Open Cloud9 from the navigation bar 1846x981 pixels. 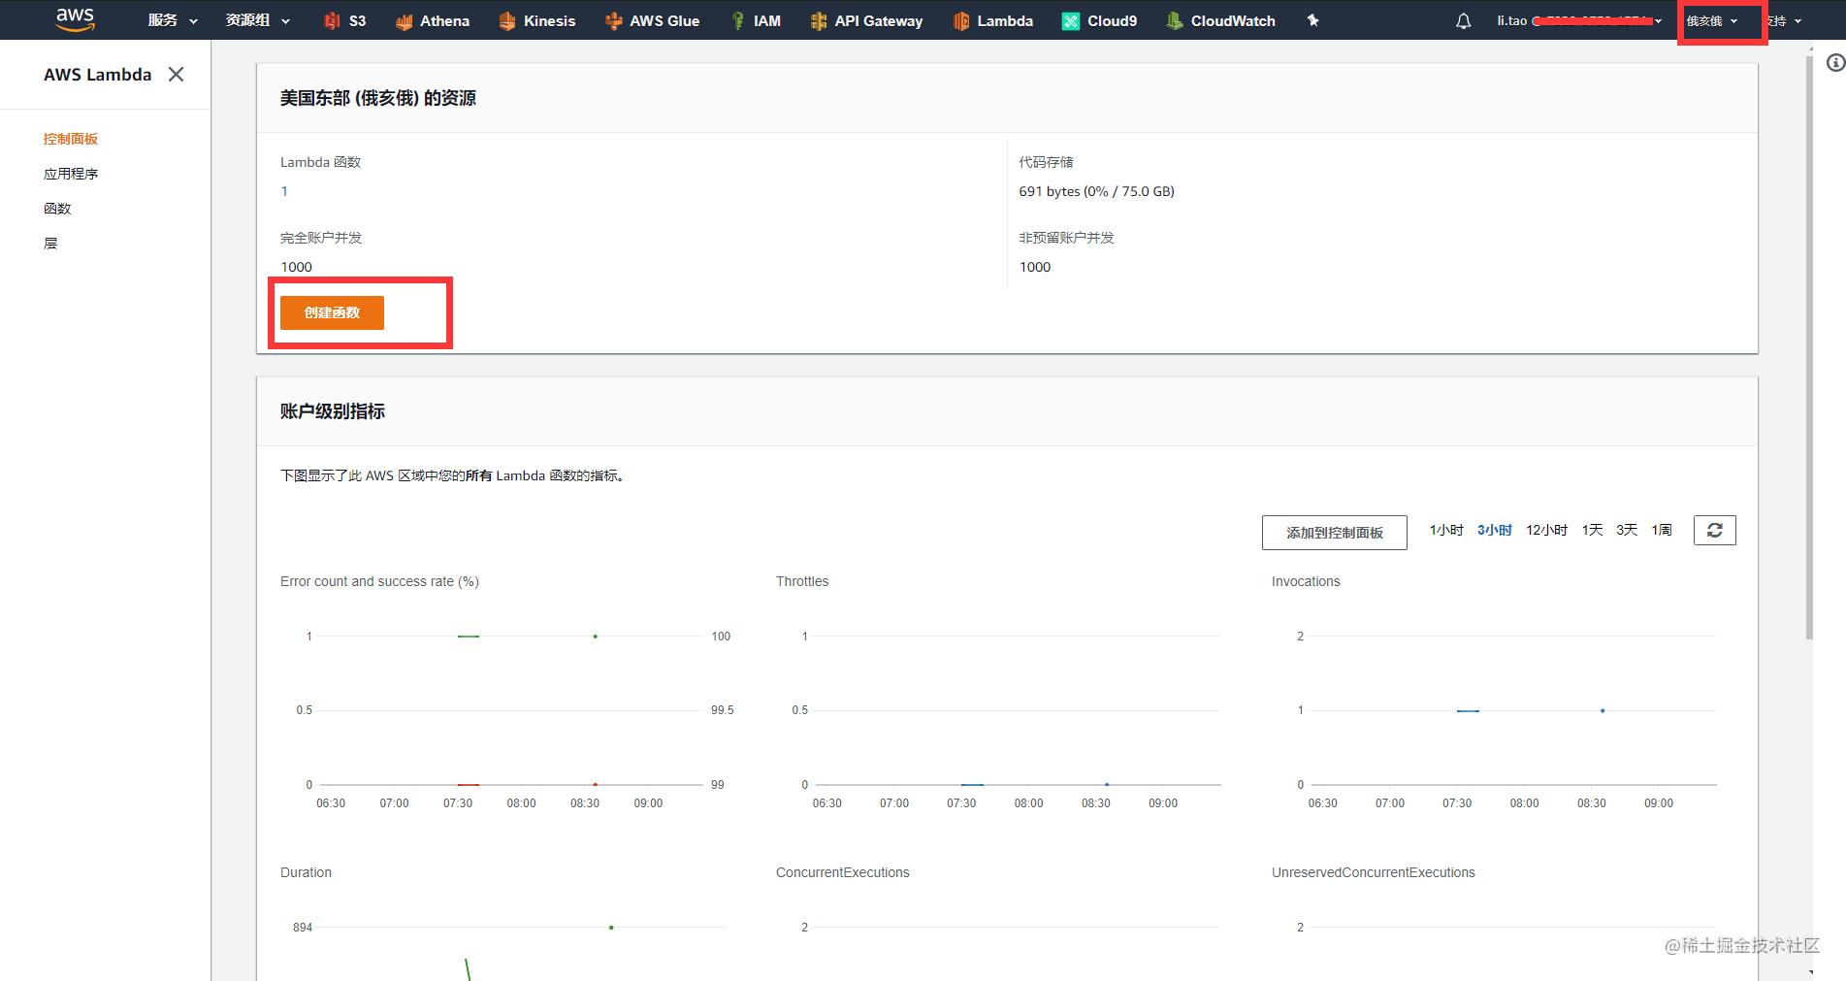(x=1099, y=20)
